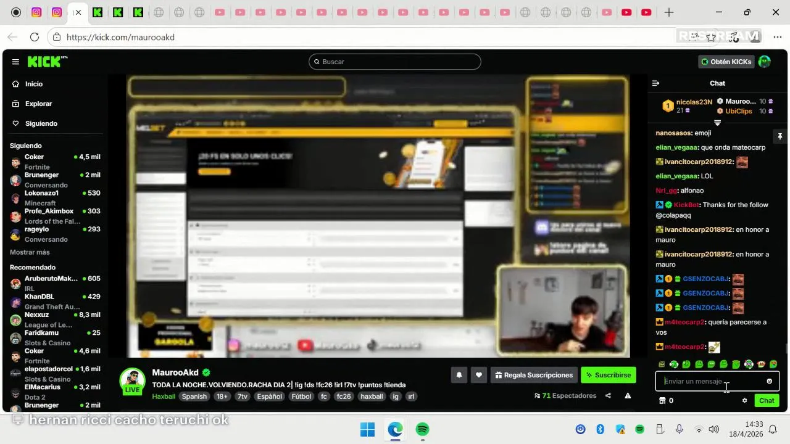790x444 pixels.
Task: Open Microsoft Edge from the taskbar
Action: click(395, 429)
